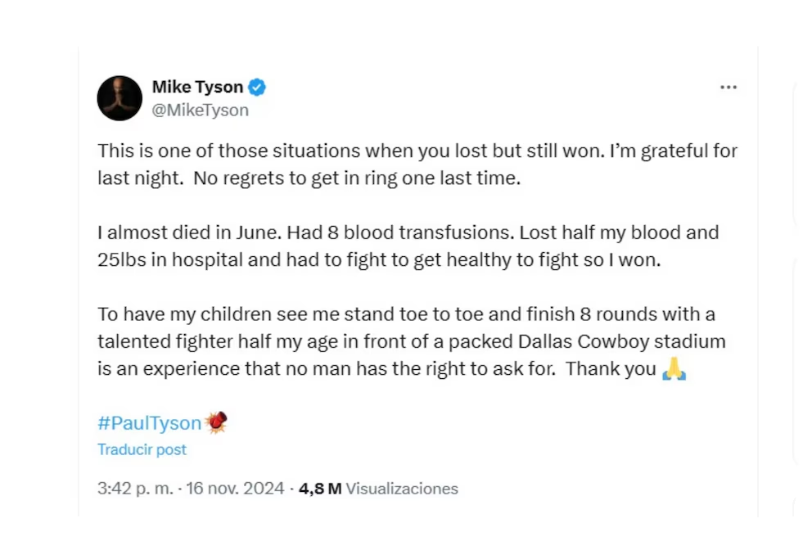Click the "No regrets to get in ring" sentence
The image size is (812, 541).
tap(357, 178)
